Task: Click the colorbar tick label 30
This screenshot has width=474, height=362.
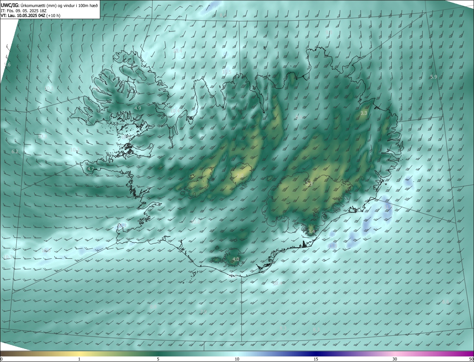Action: click(395, 359)
